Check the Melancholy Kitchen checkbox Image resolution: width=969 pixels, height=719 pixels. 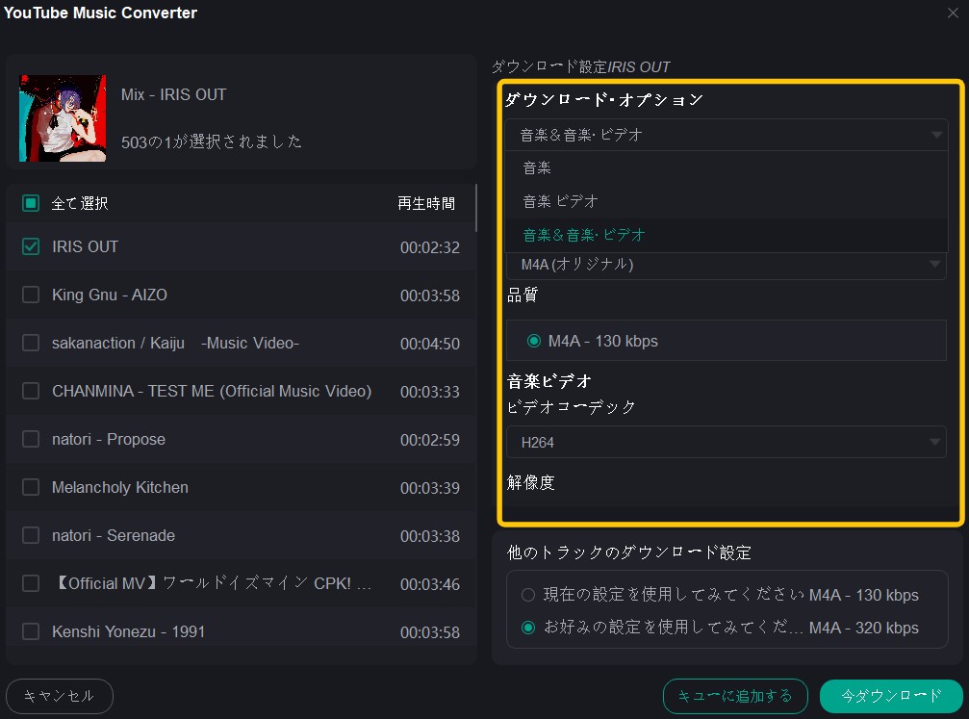pos(30,487)
